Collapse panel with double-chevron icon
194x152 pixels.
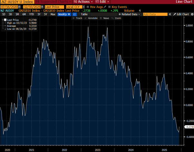pyautogui.click(x=170, y=14)
